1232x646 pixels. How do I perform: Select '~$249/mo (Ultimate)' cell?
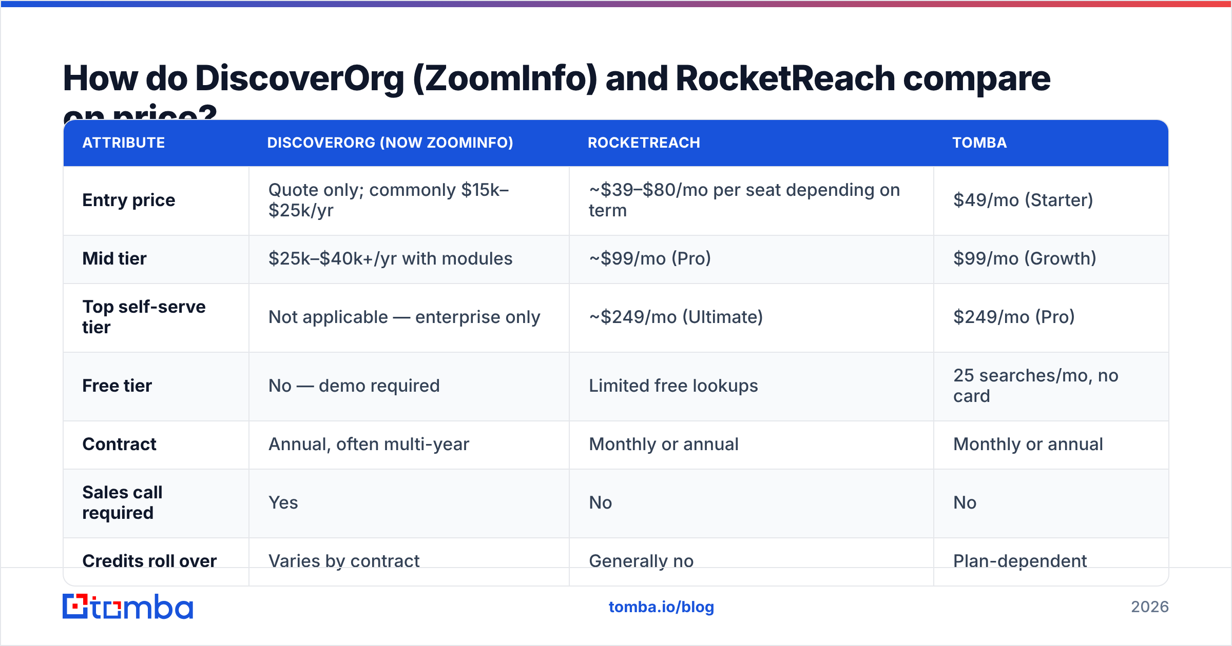752,317
